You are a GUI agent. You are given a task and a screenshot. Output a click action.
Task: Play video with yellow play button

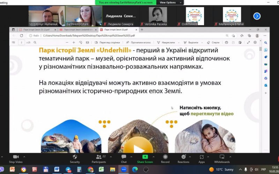tap(138, 145)
